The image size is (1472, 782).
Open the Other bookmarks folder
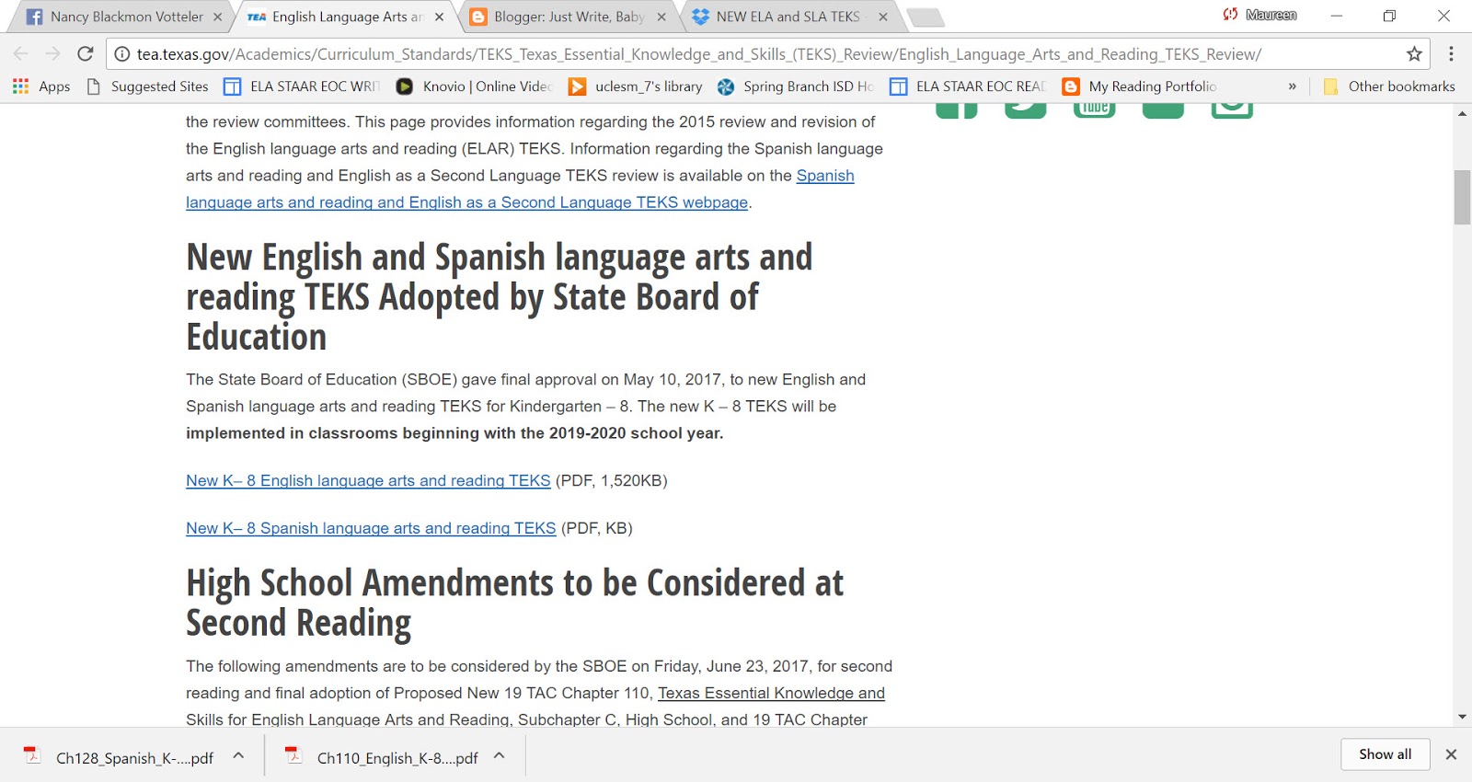[1389, 86]
